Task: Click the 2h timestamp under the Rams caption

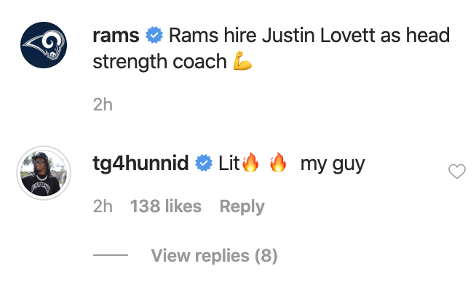Action: [103, 105]
